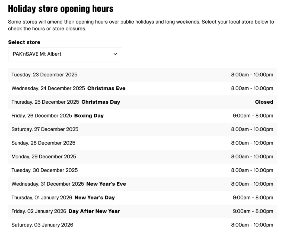Click the Holiday store opening hours heading
The image size is (293, 232).
tap(60, 9)
